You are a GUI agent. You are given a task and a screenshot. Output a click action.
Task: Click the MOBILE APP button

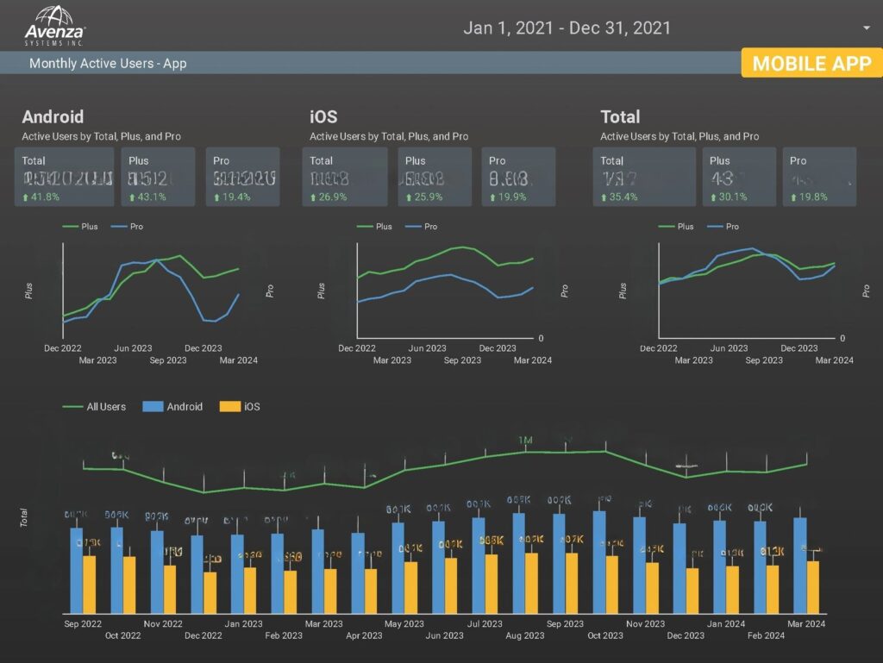pyautogui.click(x=811, y=63)
